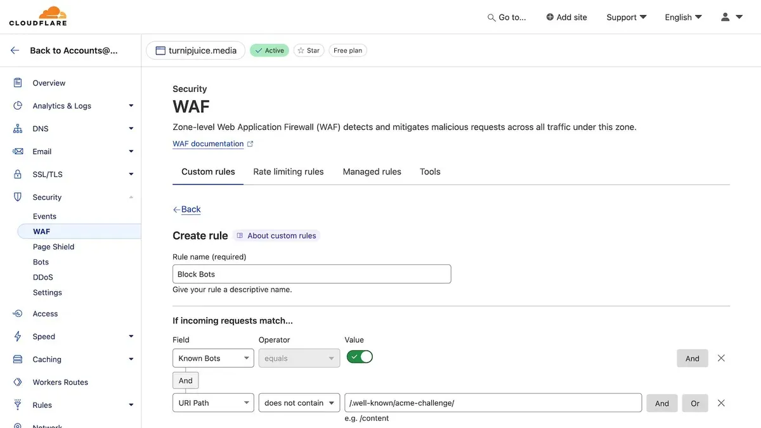Click the Go to search magnifier icon
The width and height of the screenshot is (761, 428).
click(491, 18)
